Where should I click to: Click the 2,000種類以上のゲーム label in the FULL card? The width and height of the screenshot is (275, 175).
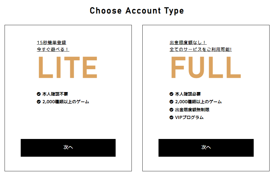click(198, 102)
